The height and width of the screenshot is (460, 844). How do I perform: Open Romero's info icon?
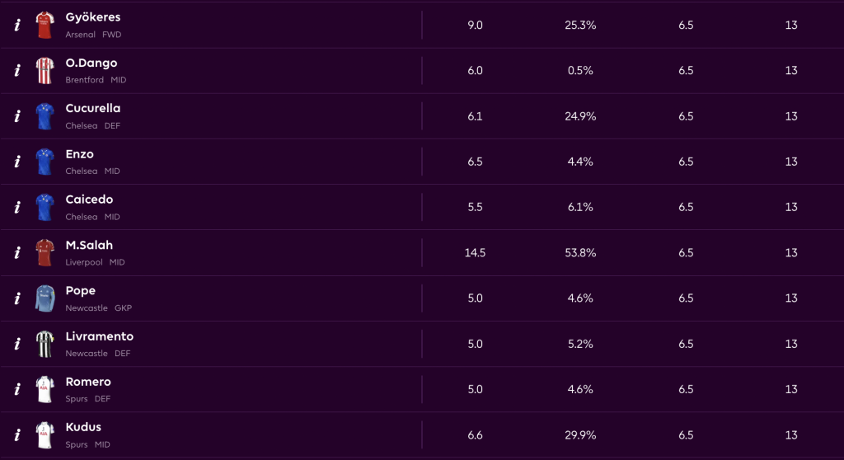[17, 389]
